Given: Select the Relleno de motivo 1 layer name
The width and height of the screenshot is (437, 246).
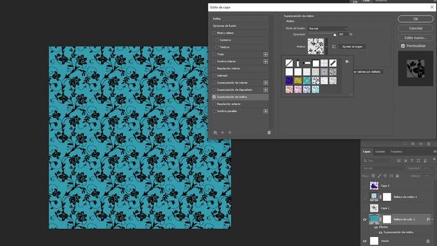Looking at the screenshot, I should click(x=405, y=197).
